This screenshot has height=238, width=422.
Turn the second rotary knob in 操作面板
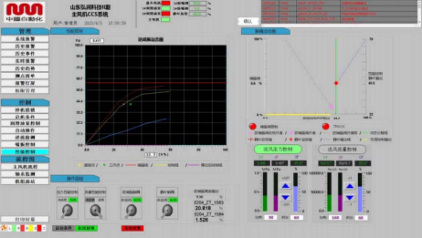[95, 211]
